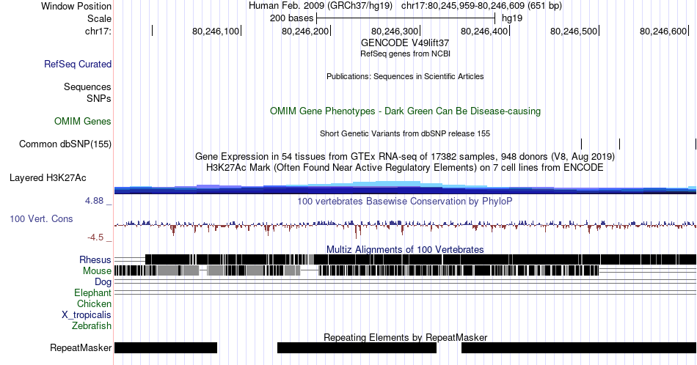Click the Human Feb. 2009 assembly text
Viewport: 697px width, 365px height.
321,6
